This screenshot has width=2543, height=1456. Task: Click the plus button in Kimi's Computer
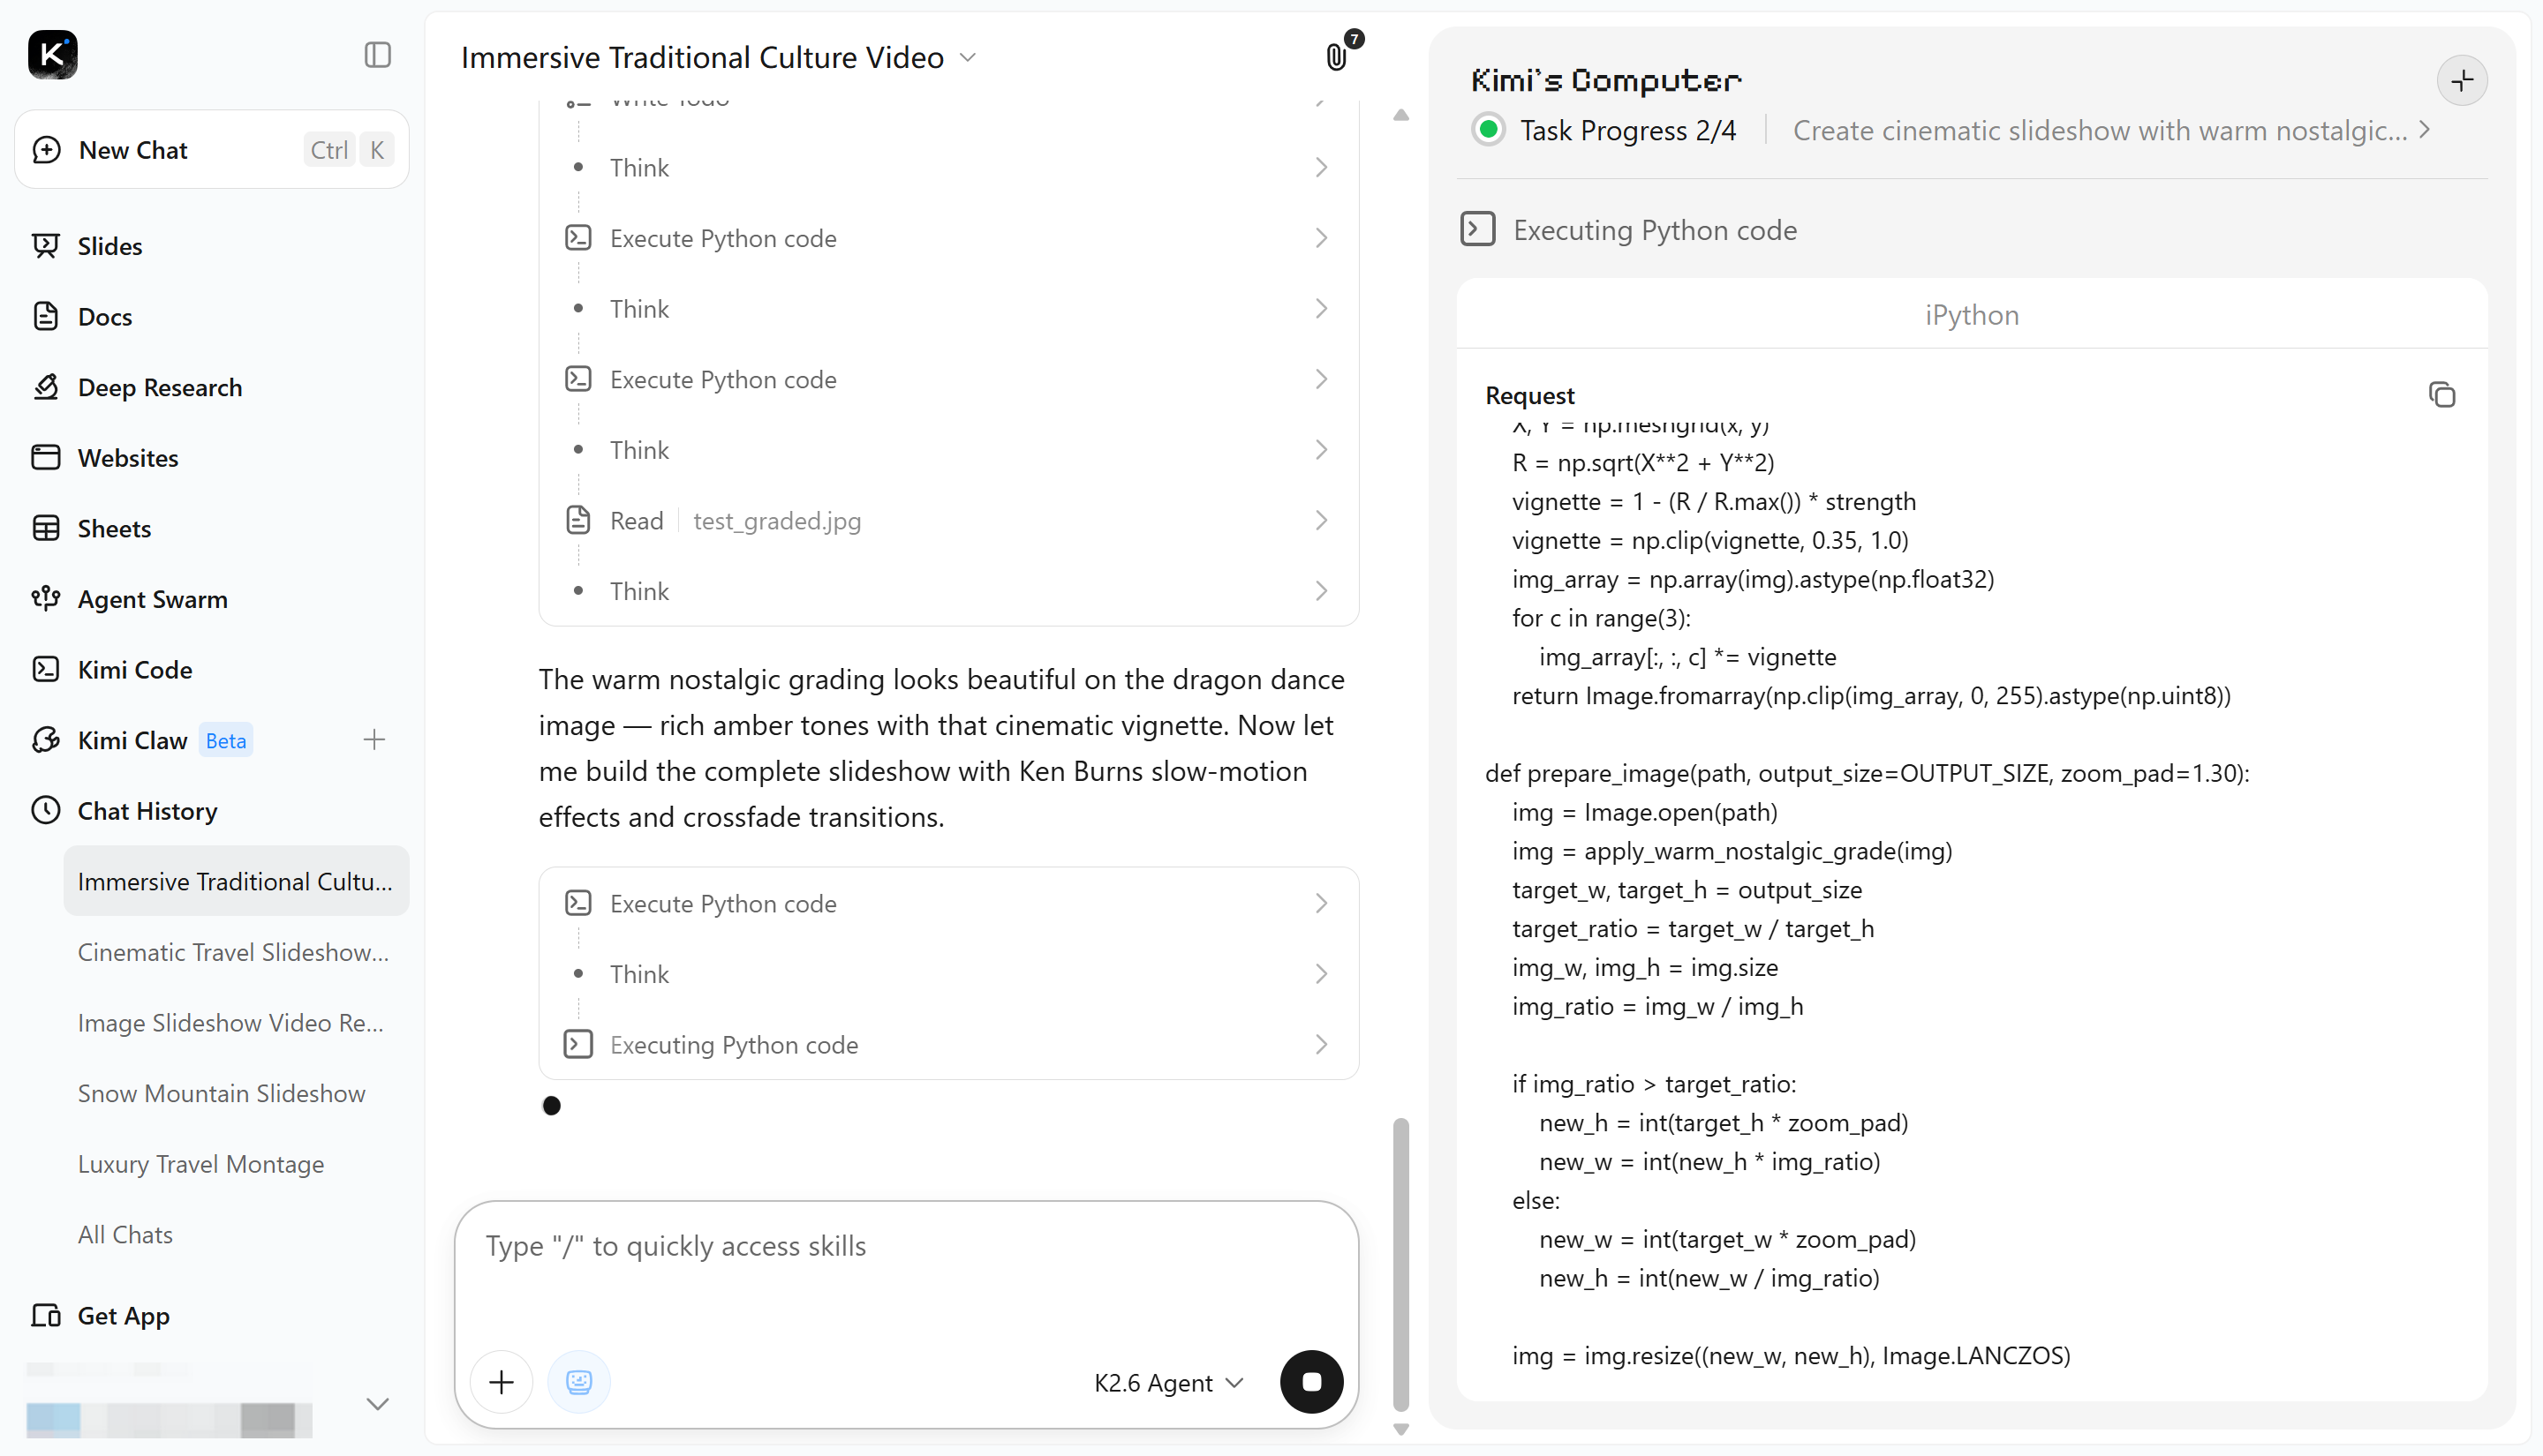pyautogui.click(x=2462, y=81)
